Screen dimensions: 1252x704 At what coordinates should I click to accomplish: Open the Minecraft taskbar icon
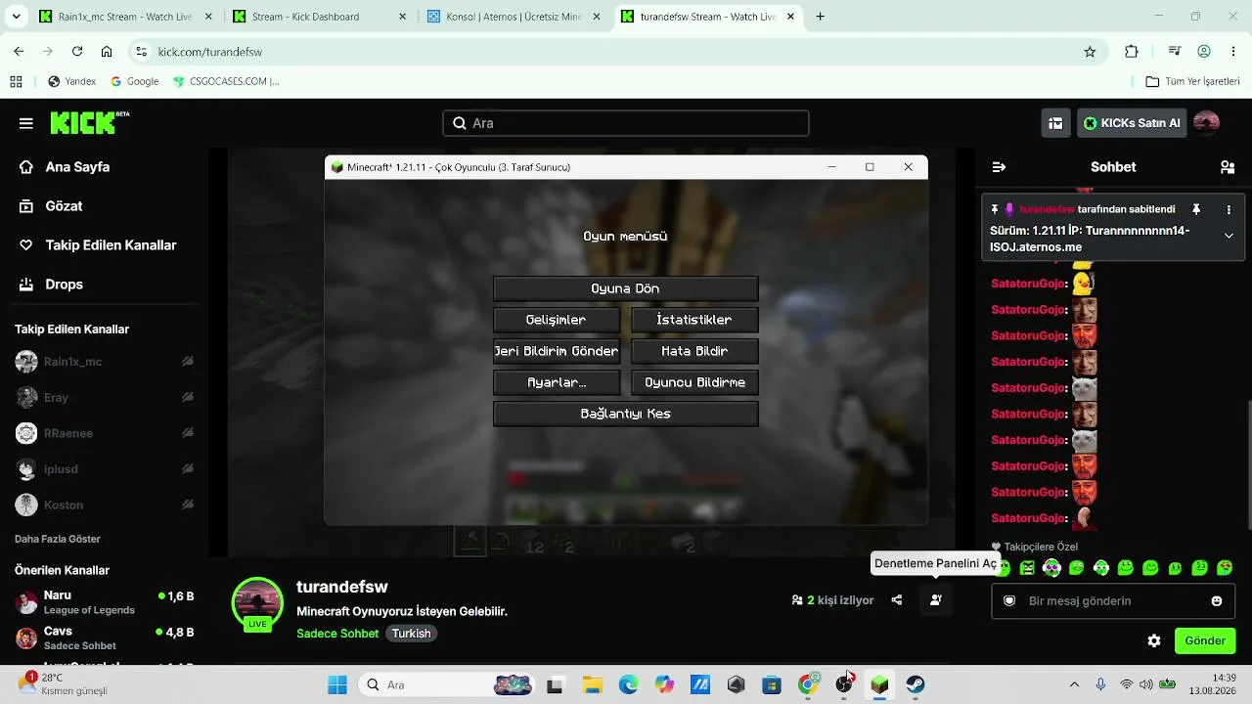(x=879, y=684)
